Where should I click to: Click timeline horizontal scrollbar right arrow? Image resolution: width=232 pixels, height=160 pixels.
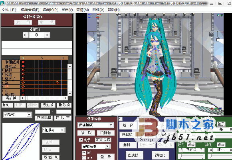(x=66, y=98)
